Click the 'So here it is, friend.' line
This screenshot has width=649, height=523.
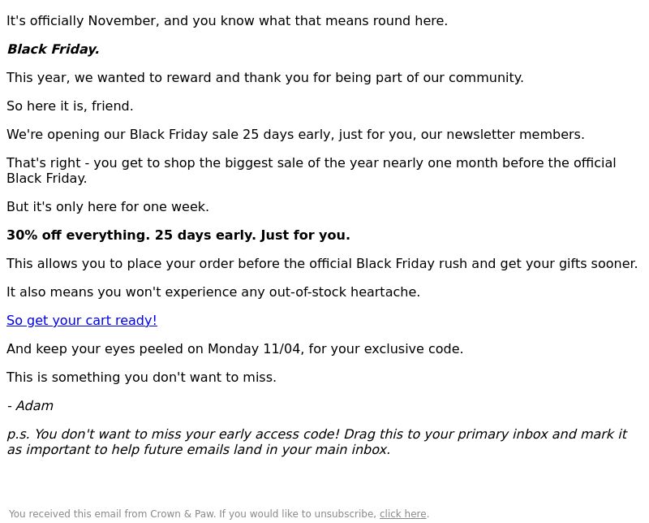point(70,106)
